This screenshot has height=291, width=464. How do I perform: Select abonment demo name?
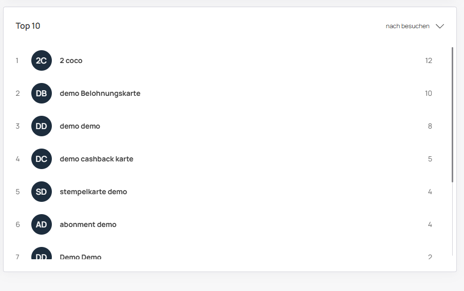click(88, 224)
